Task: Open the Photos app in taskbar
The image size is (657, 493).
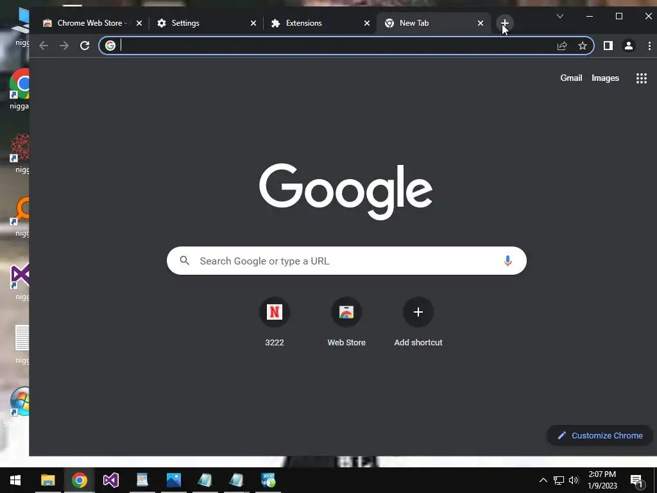Action: [173, 480]
